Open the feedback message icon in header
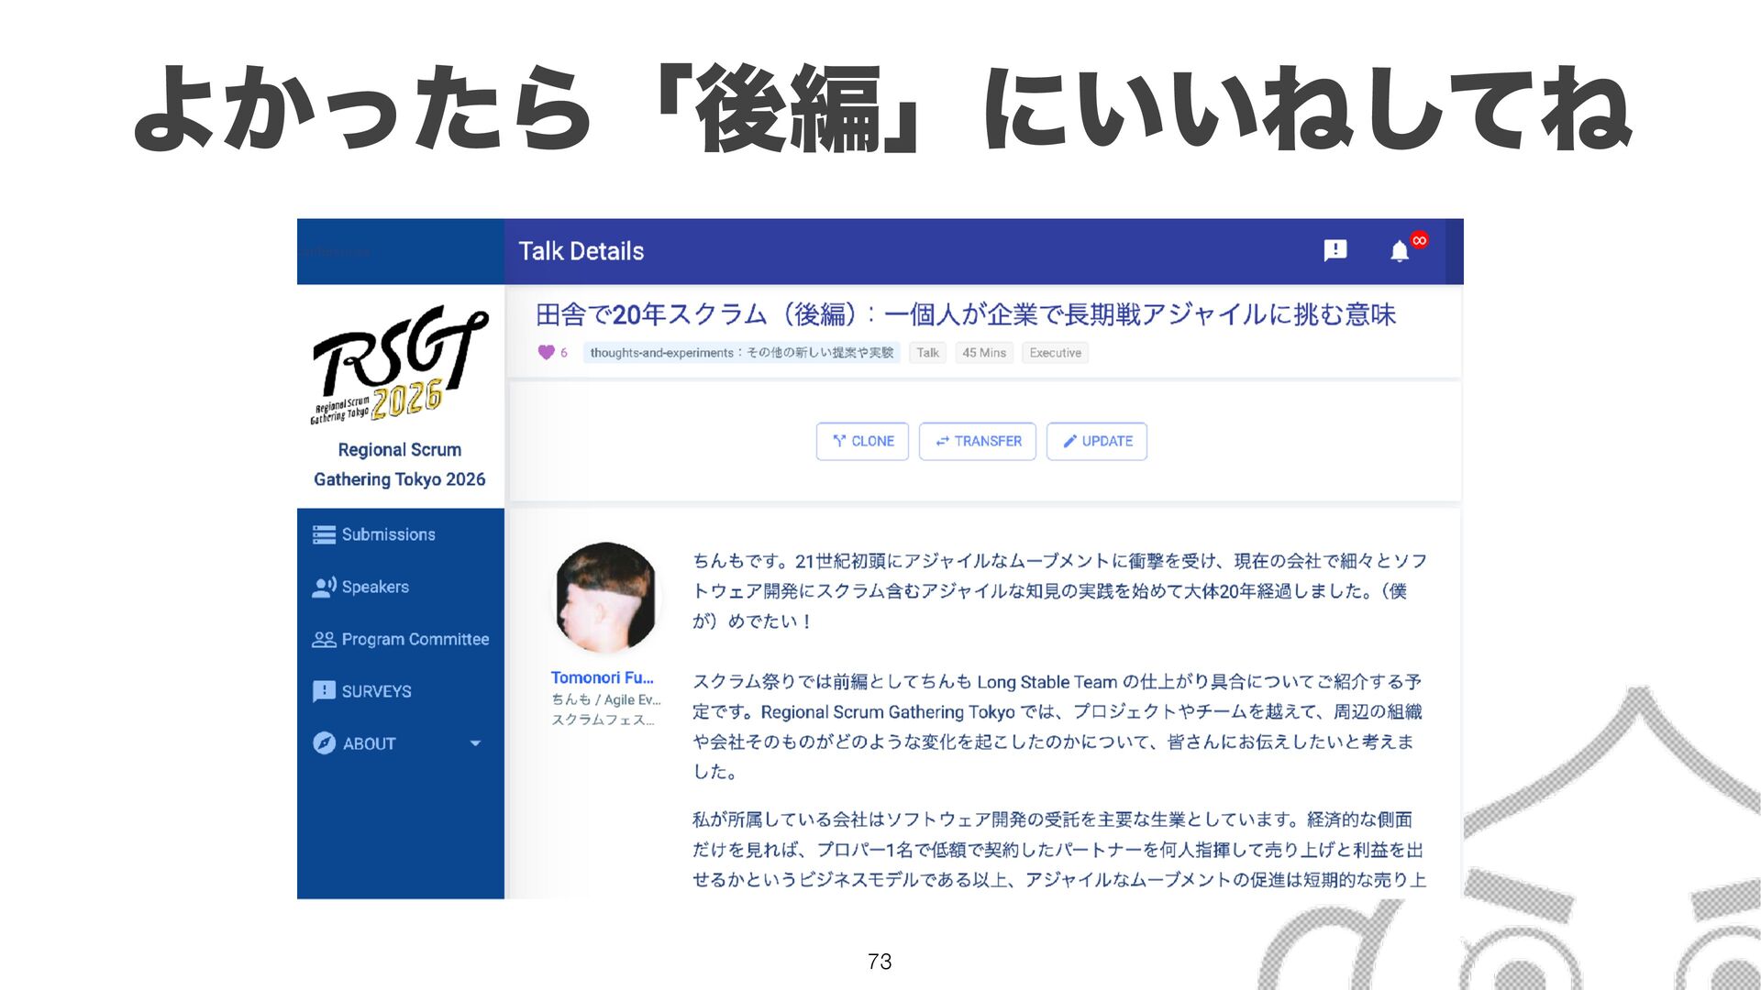The height and width of the screenshot is (990, 1761). click(1335, 250)
